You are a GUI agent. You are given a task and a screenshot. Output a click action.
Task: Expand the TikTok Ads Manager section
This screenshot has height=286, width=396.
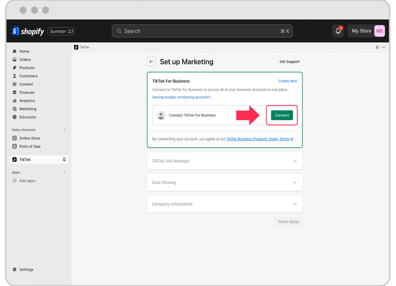(x=295, y=160)
